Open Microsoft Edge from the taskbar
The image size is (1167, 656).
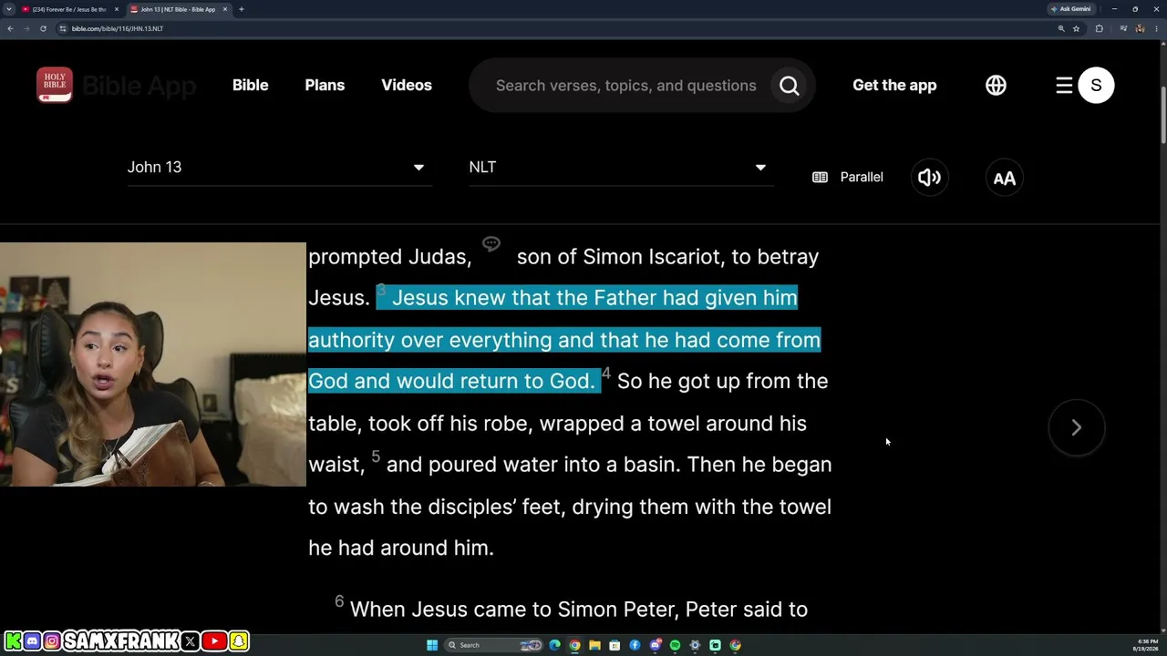point(554,645)
